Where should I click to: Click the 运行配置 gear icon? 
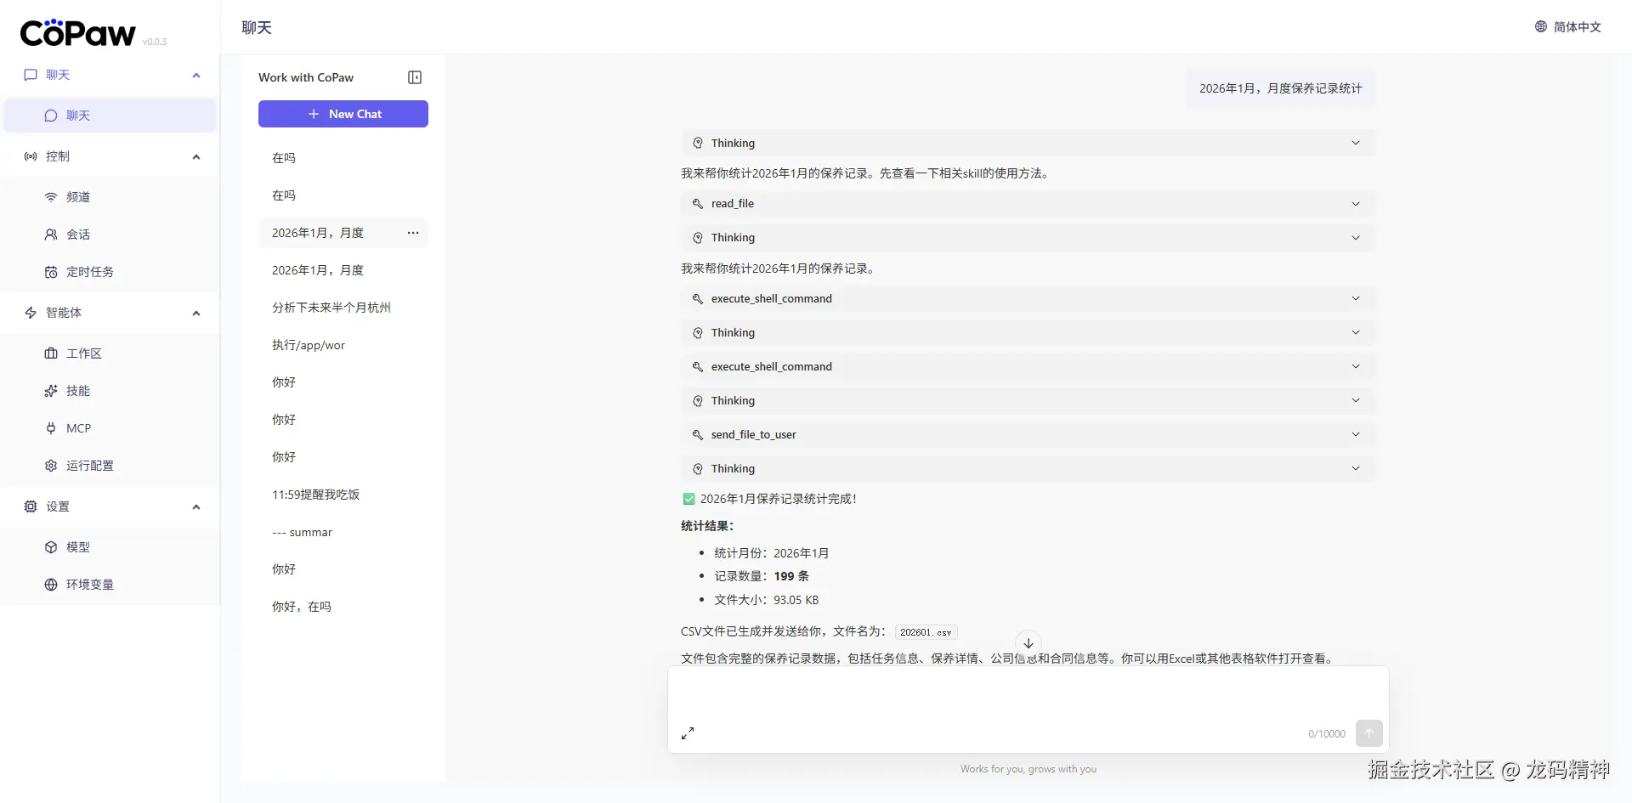(x=51, y=466)
